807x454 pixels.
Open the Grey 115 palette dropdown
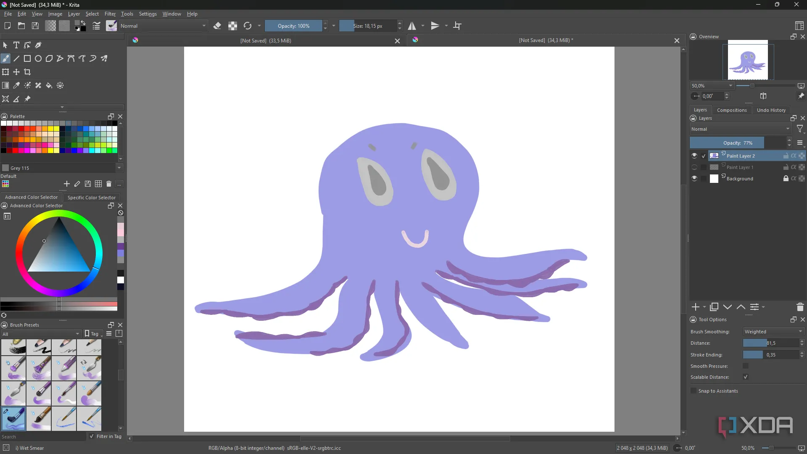tap(119, 168)
